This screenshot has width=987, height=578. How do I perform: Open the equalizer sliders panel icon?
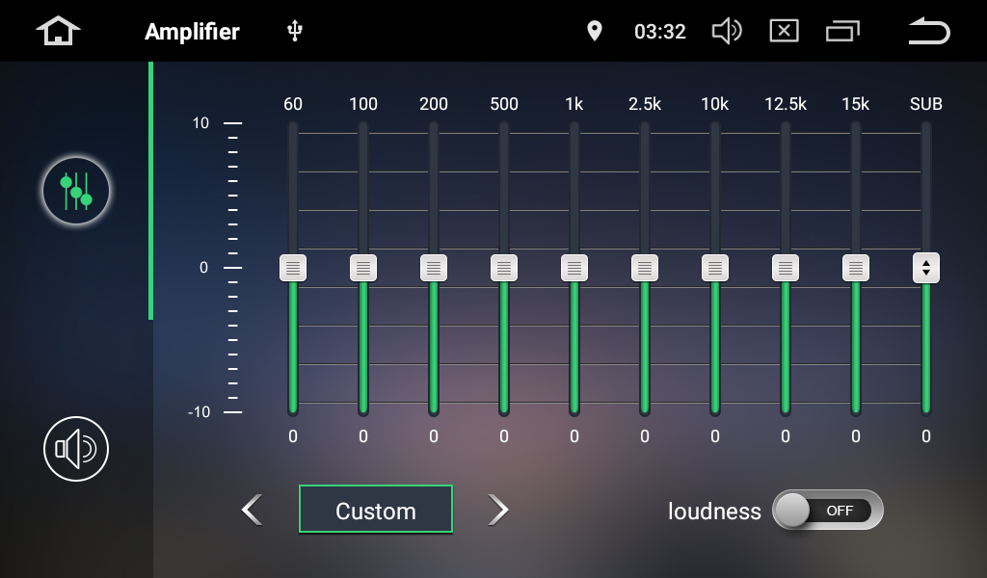pyautogui.click(x=76, y=192)
